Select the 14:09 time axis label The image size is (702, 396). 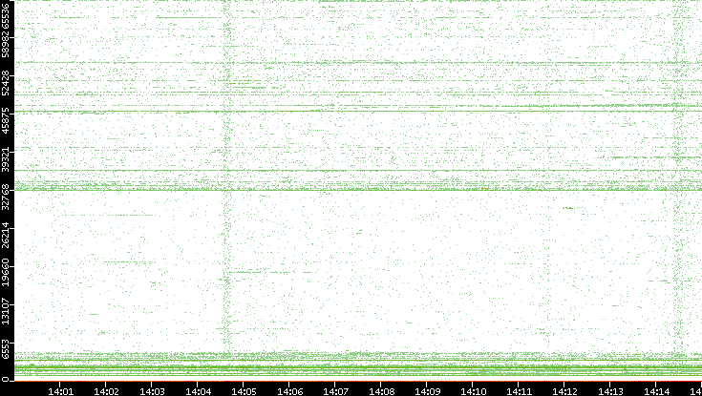pos(428,389)
